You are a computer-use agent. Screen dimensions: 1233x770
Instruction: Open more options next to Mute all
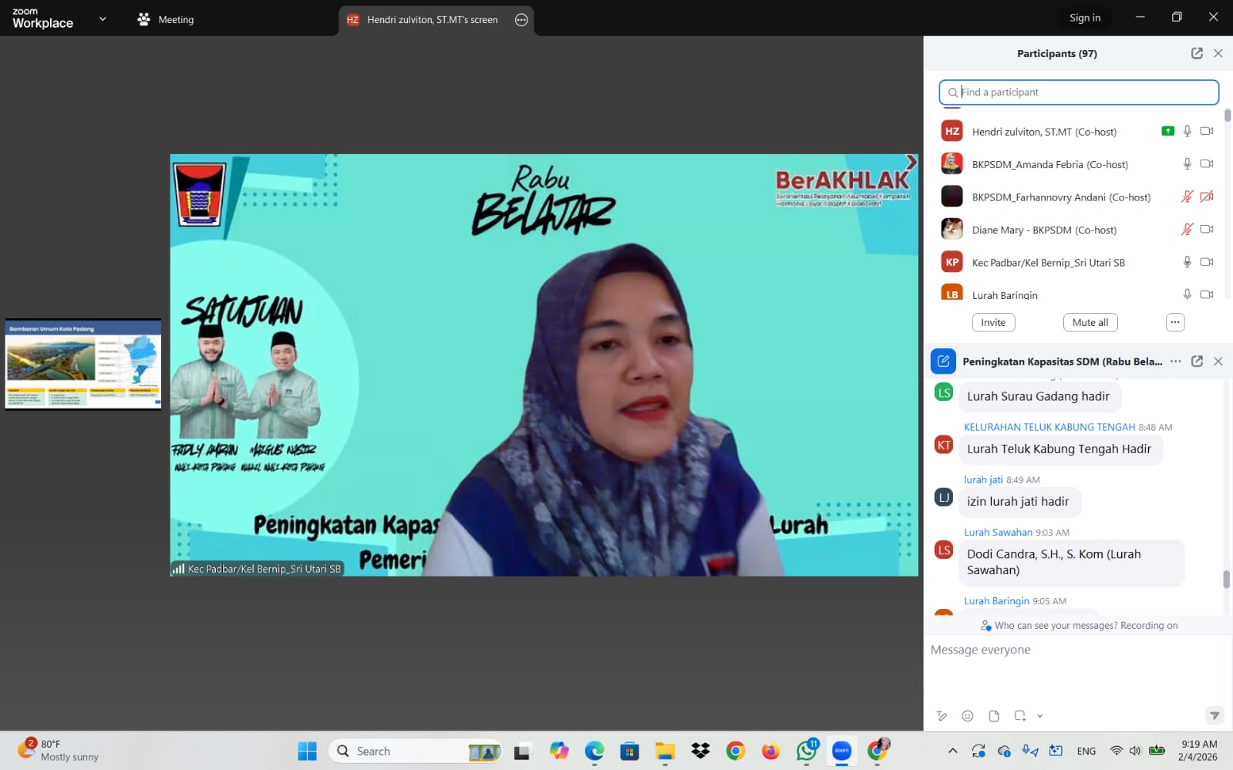[x=1175, y=322]
